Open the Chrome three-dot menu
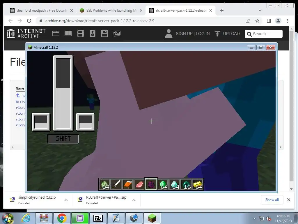The width and height of the screenshot is (298, 224). (x=288, y=21)
